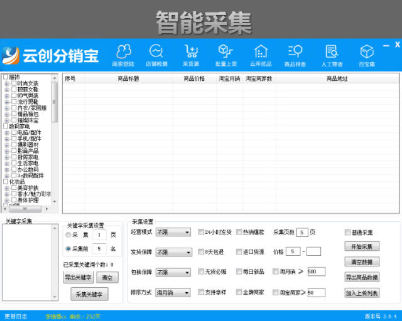Sort by the 商品标题 column header
The width and height of the screenshot is (402, 321).
coord(128,78)
